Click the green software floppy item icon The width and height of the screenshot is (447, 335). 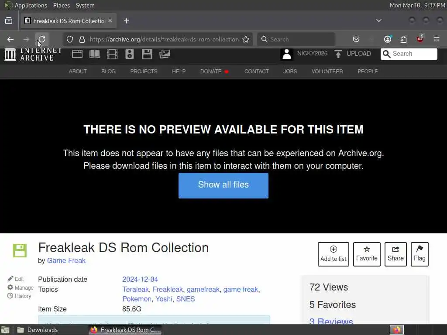(x=20, y=251)
